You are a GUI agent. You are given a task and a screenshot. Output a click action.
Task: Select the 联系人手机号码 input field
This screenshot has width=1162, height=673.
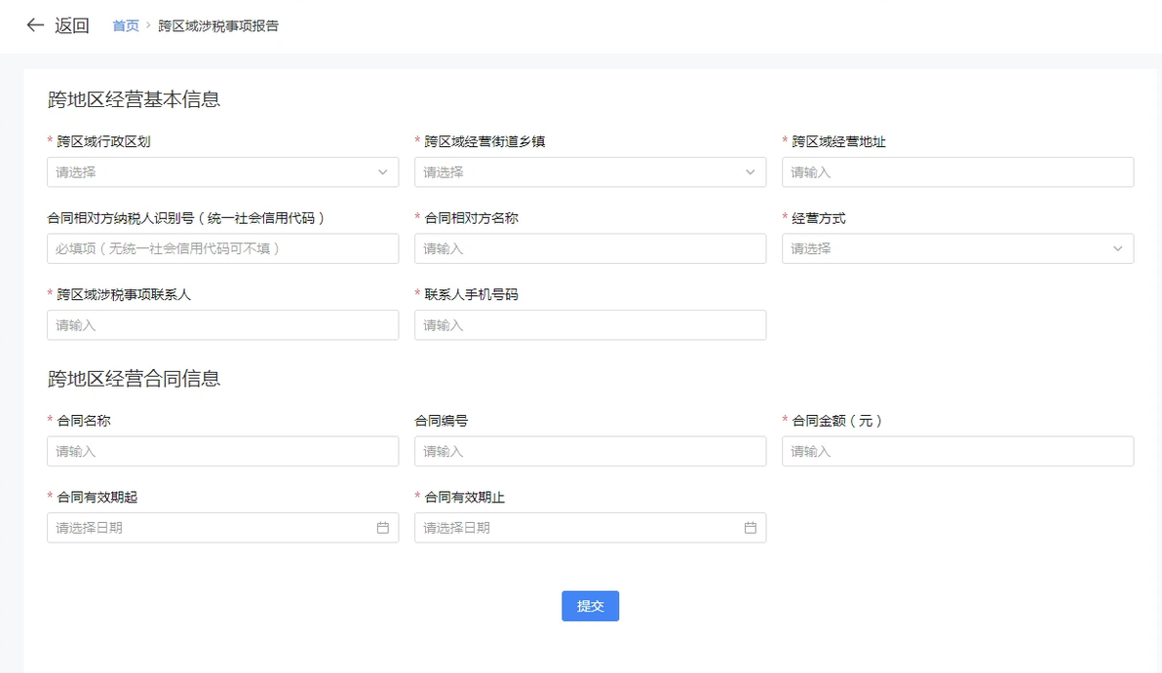pyautogui.click(x=590, y=325)
